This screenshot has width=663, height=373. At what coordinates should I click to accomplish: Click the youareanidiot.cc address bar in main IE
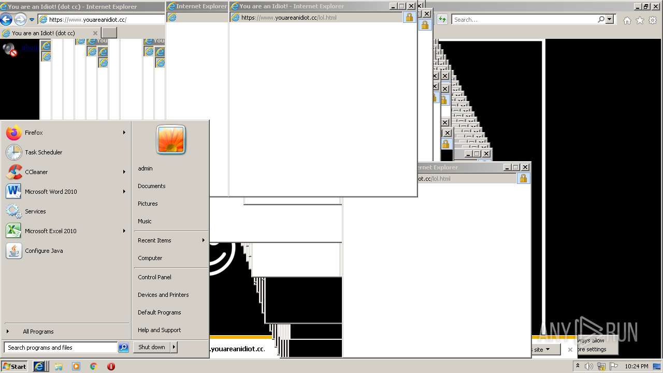[x=102, y=20]
